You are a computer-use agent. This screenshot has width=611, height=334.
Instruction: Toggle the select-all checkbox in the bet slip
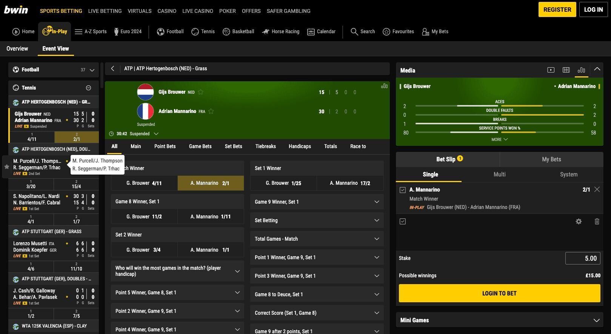[x=403, y=221]
